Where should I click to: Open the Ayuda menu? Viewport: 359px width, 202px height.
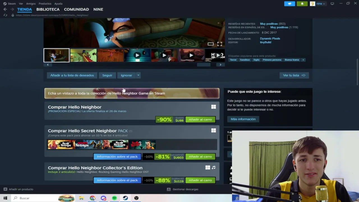[x=58, y=4]
